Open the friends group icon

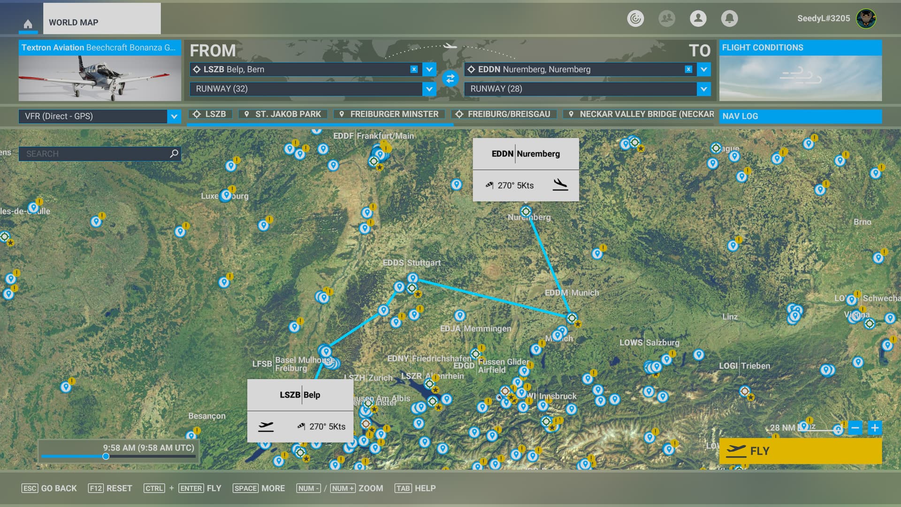point(666,18)
